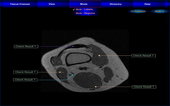Collapse the open Mode menu

(84, 4)
